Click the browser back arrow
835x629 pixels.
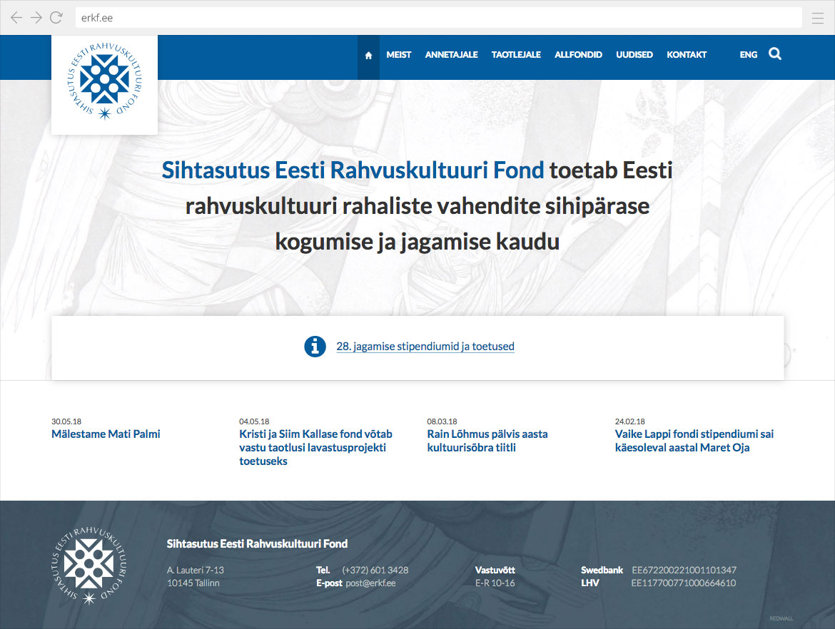[x=16, y=18]
